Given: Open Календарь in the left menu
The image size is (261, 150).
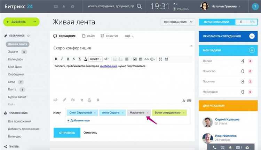Looking at the screenshot, I should tap(15, 59).
